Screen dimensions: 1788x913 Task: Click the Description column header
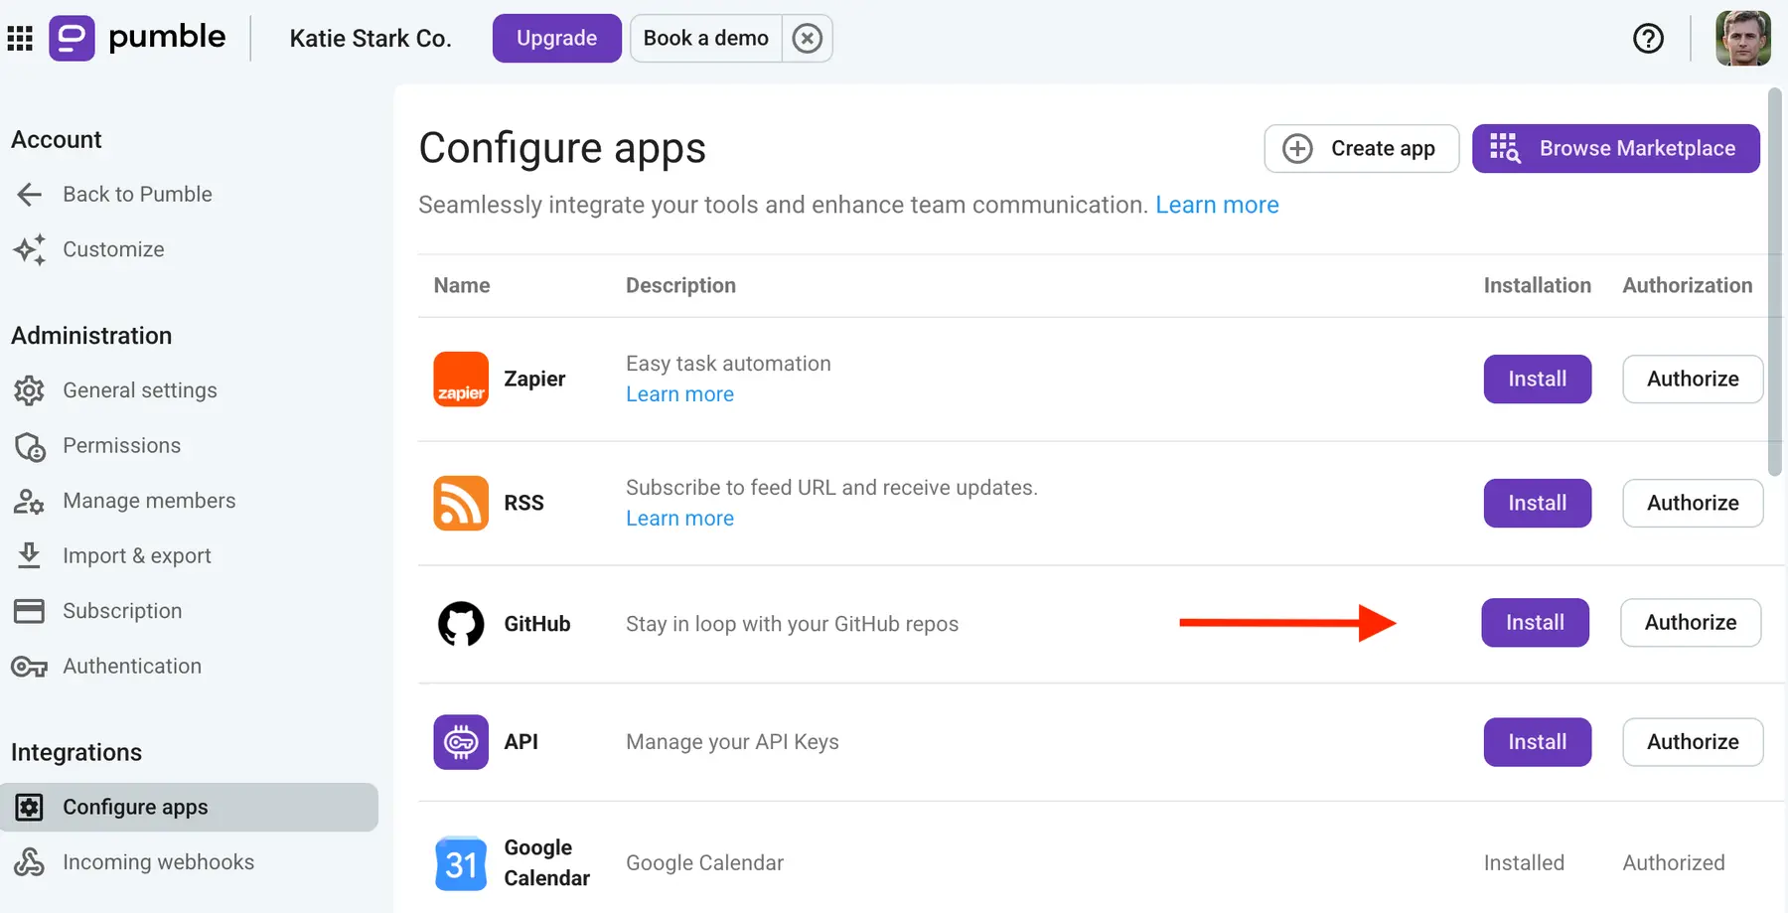tap(680, 286)
